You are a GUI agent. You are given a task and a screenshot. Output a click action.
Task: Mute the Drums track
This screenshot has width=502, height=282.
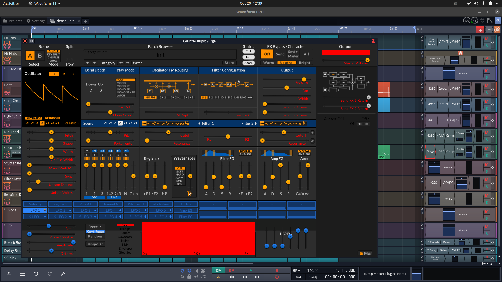point(487,39)
